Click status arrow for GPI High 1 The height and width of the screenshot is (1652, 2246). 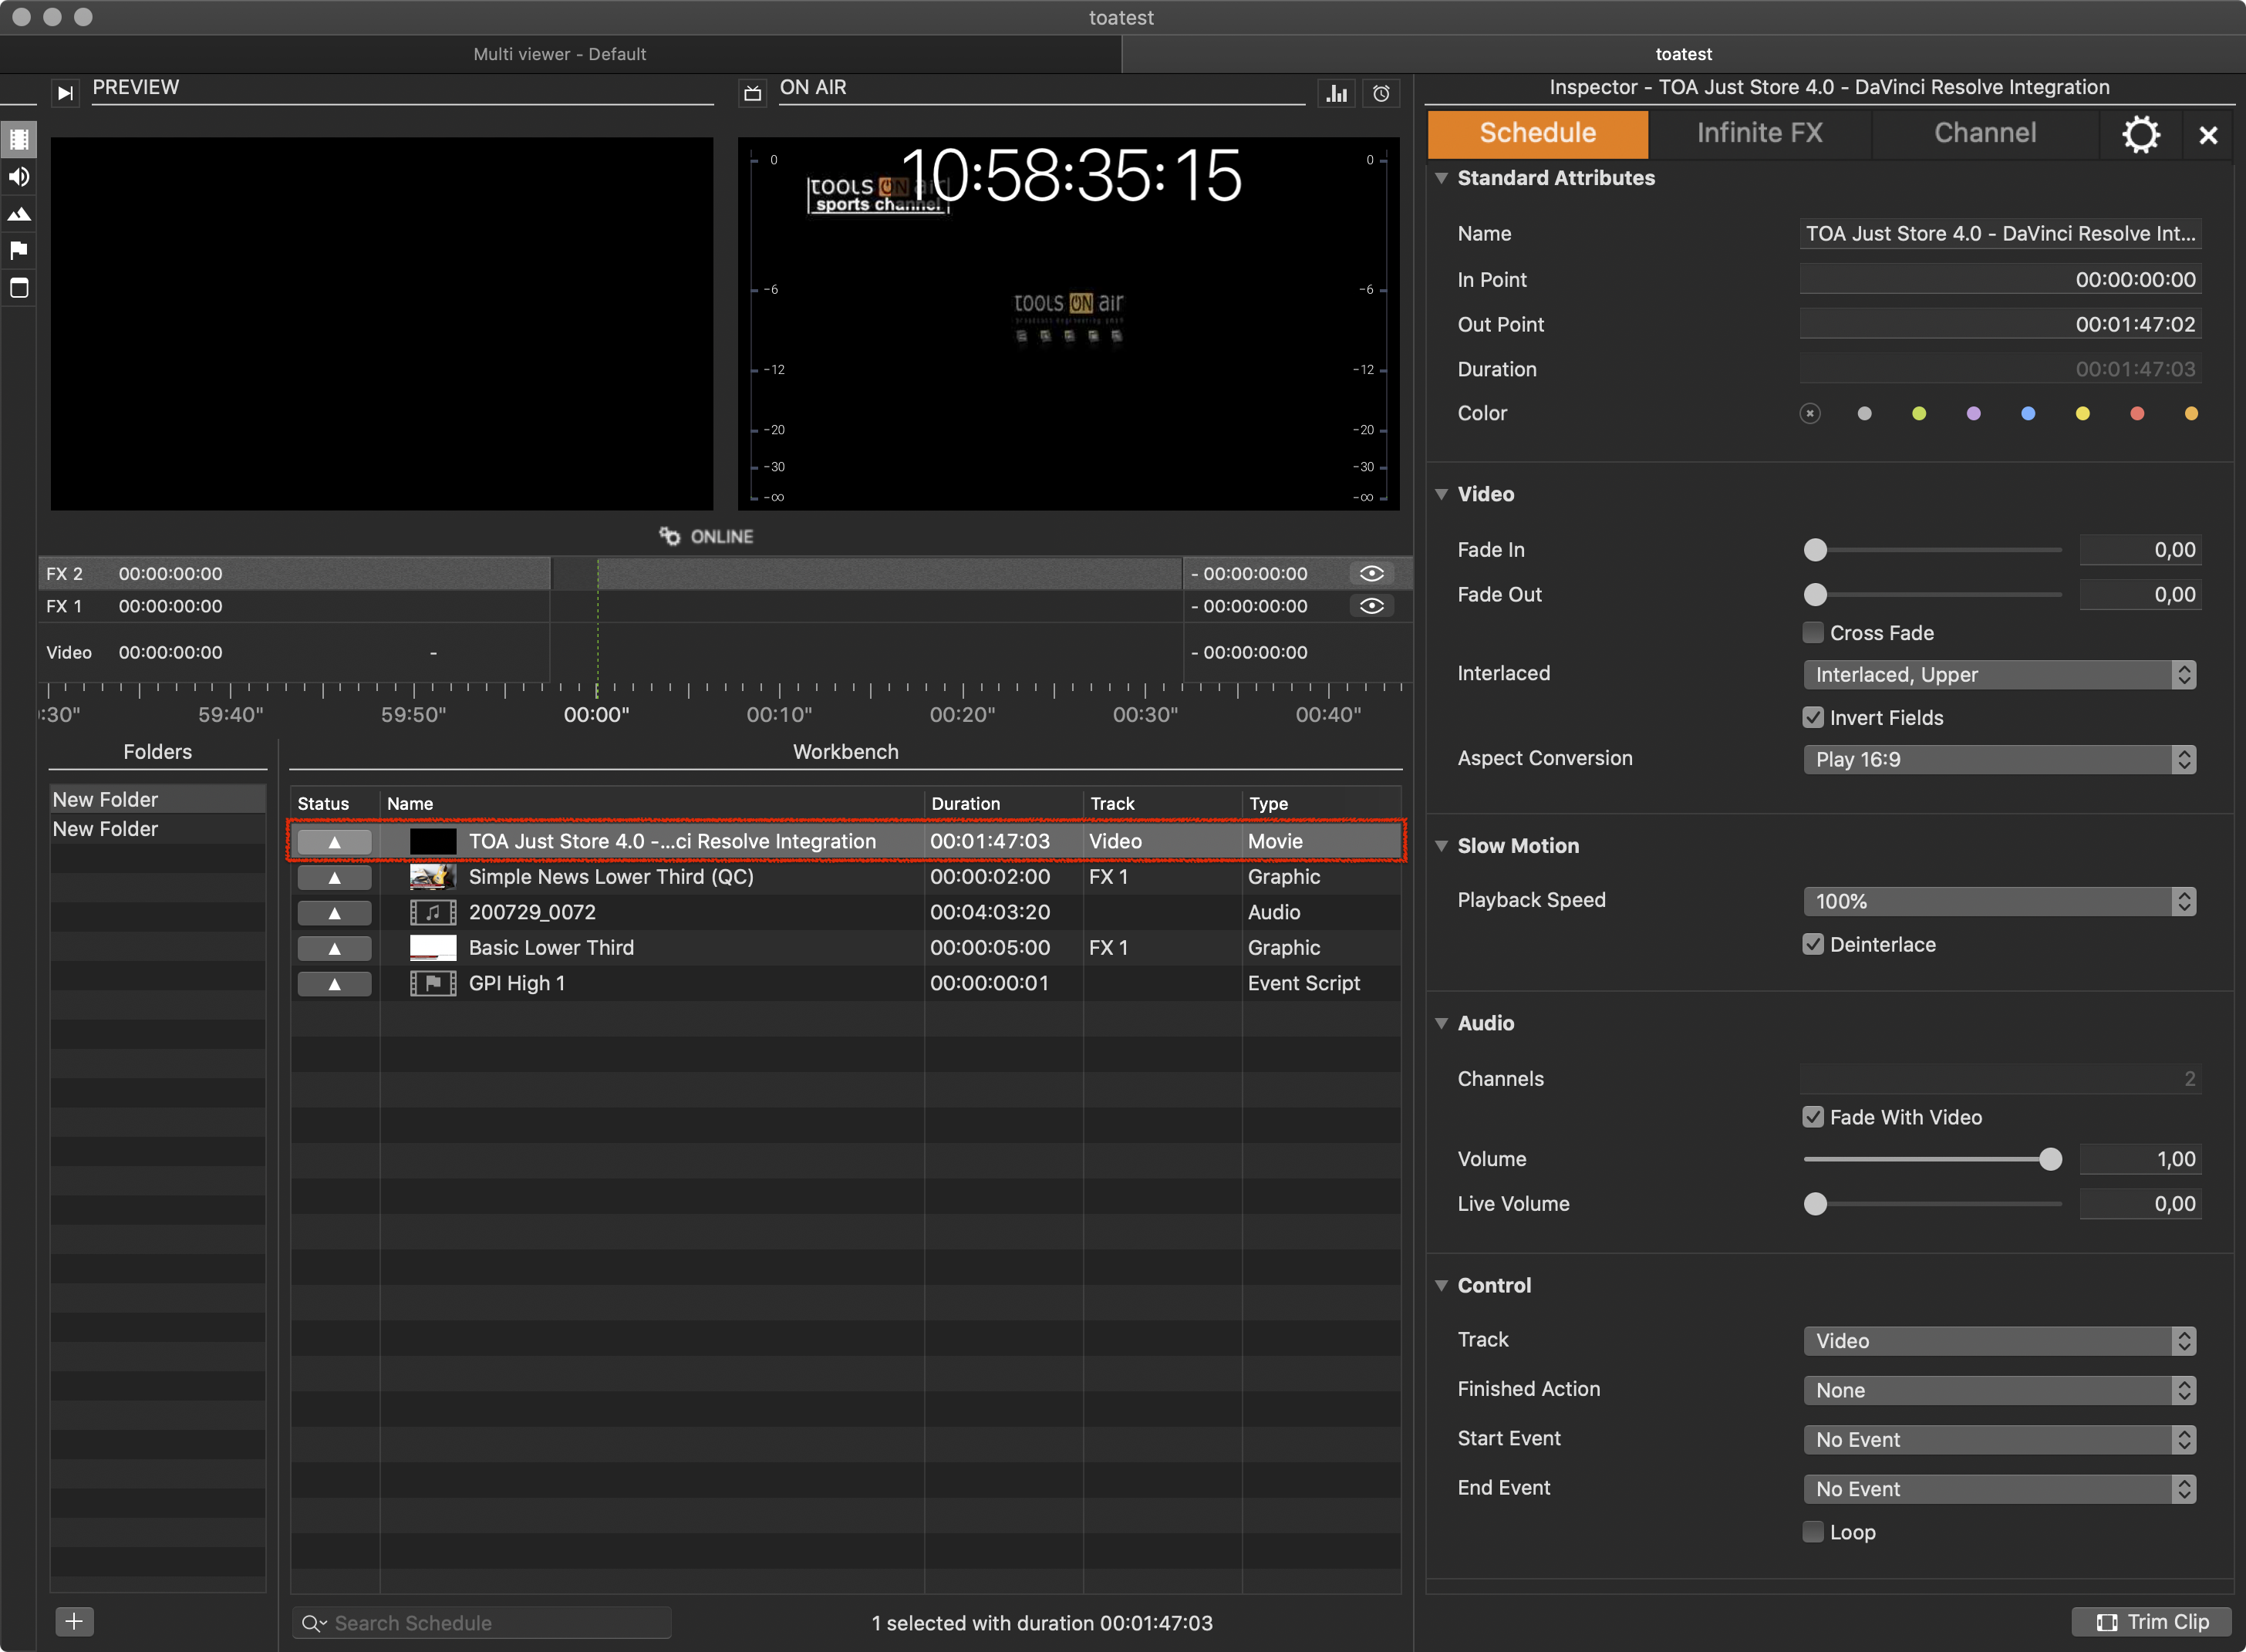(334, 984)
